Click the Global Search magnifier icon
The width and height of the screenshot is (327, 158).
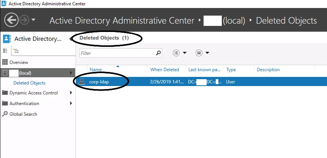click(x=5, y=114)
